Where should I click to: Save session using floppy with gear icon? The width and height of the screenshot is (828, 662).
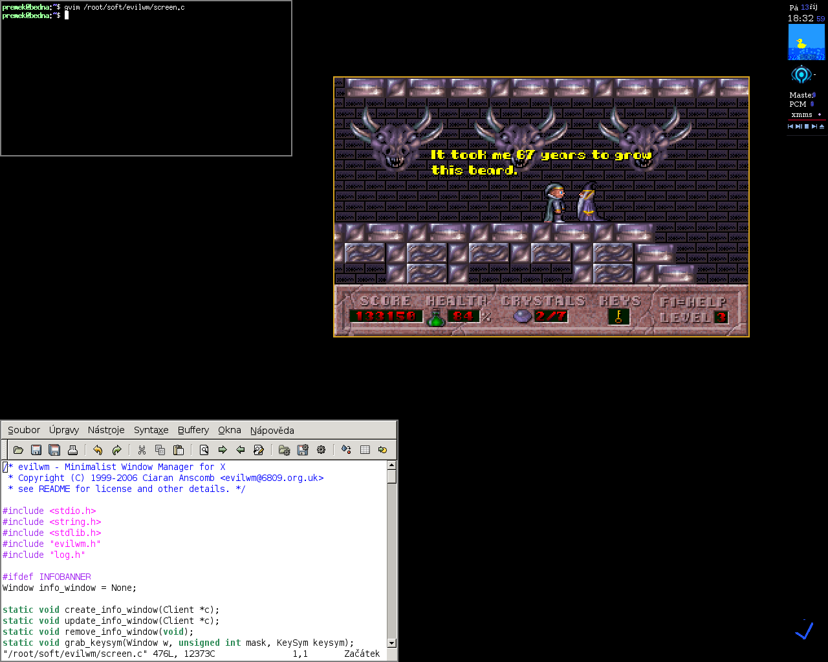click(x=302, y=450)
